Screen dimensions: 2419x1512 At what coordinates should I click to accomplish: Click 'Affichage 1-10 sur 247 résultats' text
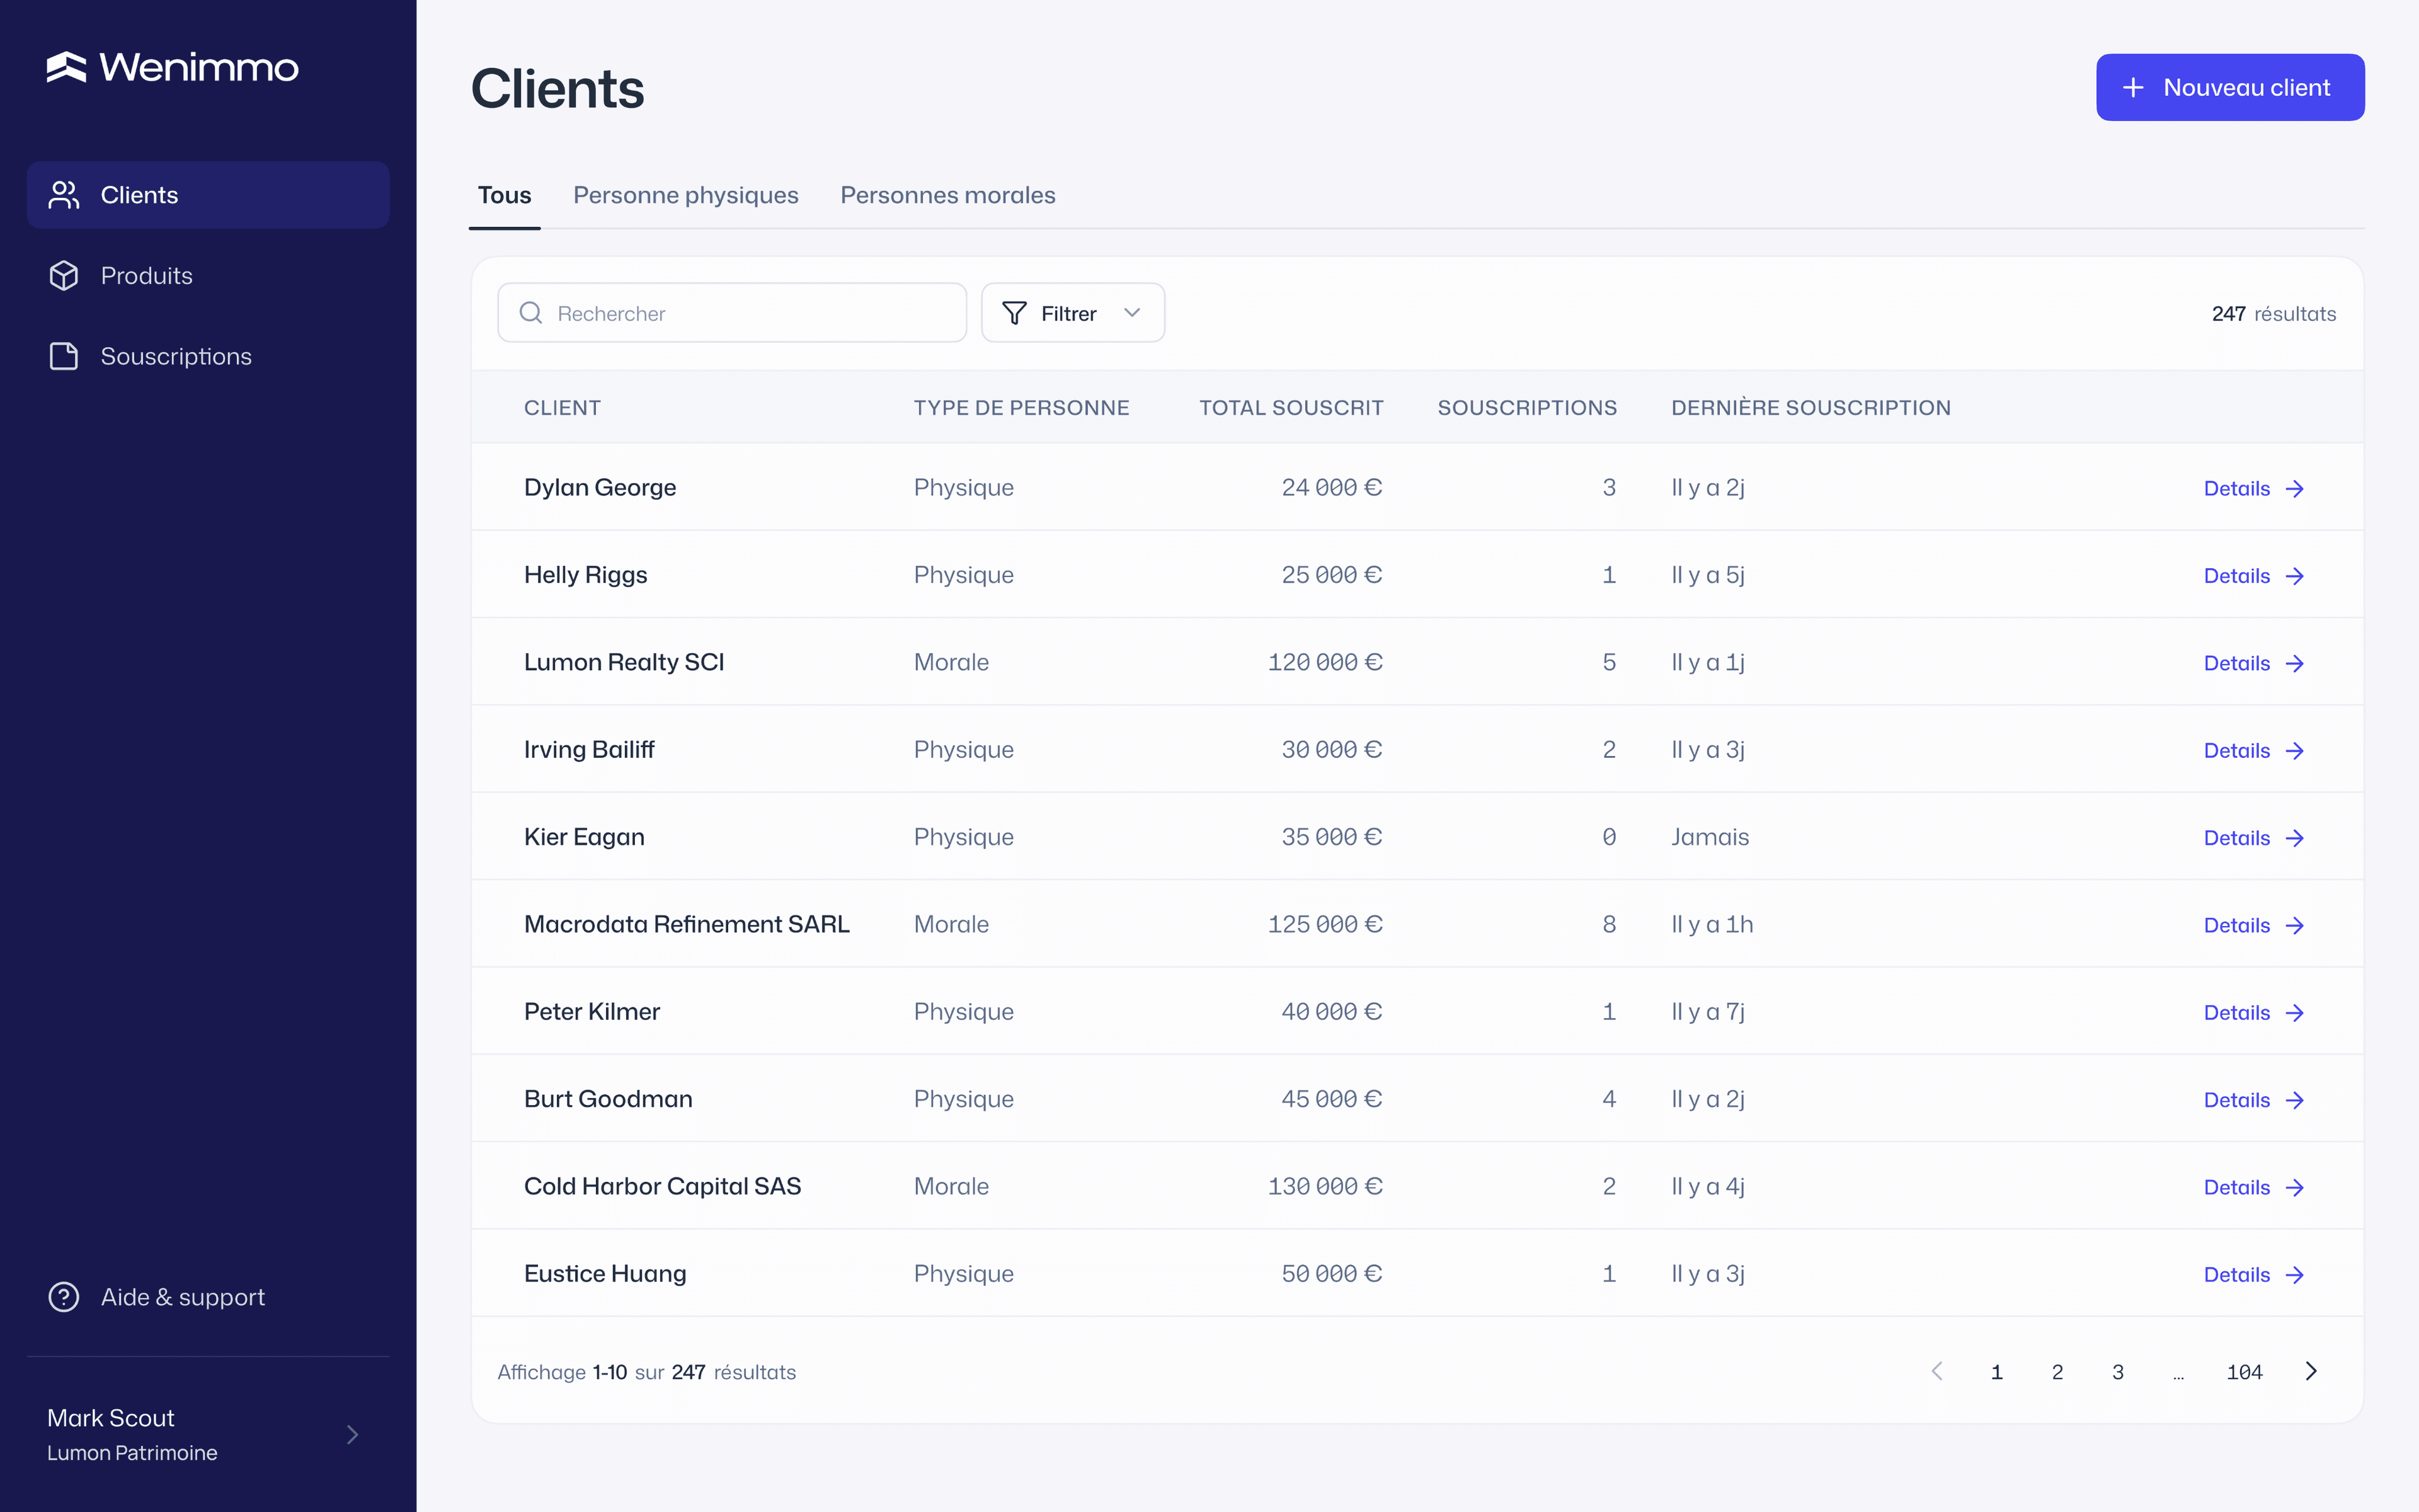pyautogui.click(x=647, y=1372)
